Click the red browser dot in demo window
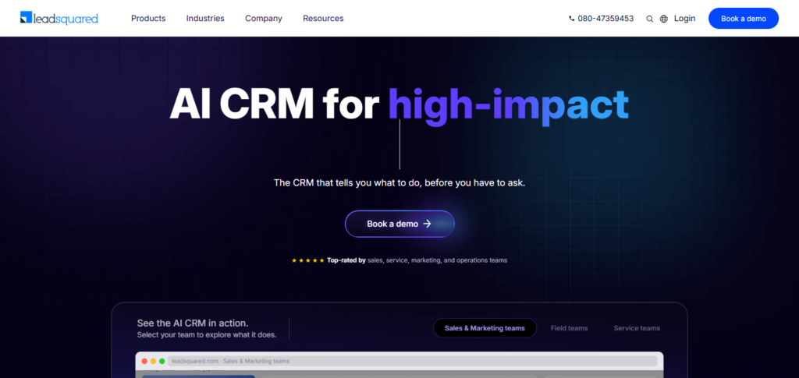Screen dimensions: 799x378 (x=144, y=361)
